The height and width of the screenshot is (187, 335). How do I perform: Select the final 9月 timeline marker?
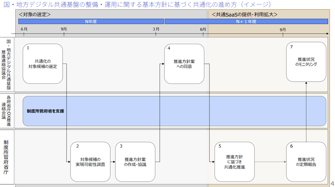pyautogui.click(x=283, y=29)
